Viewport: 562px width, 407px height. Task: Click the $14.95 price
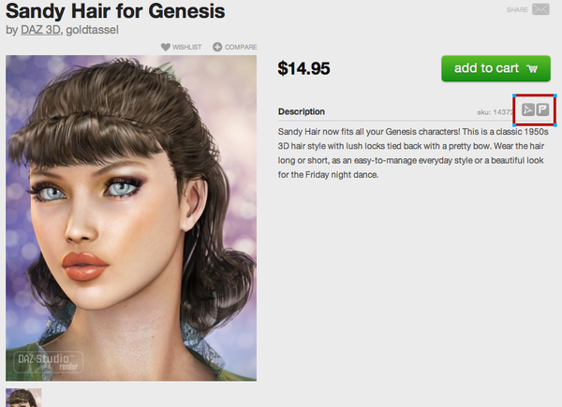303,68
